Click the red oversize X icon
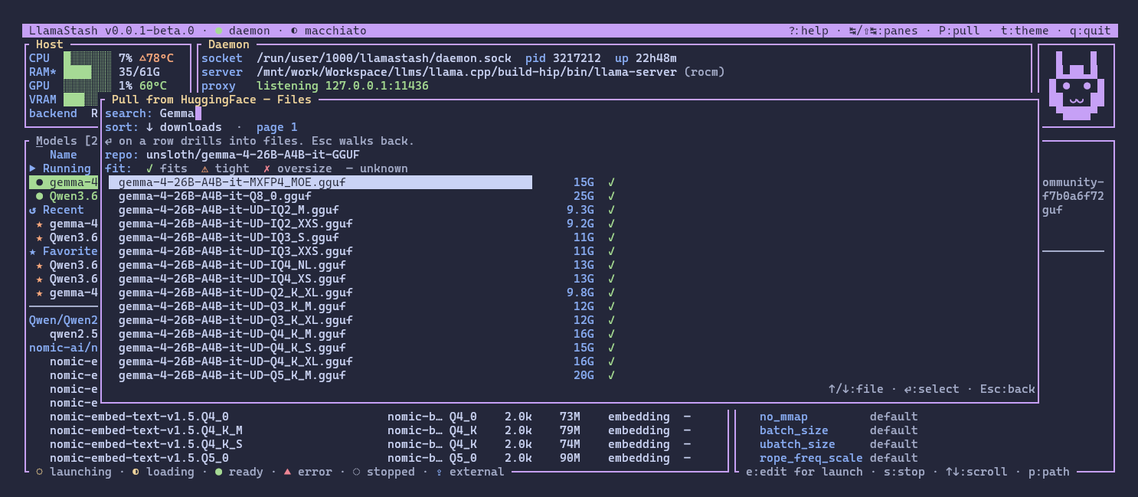This screenshot has height=497, width=1138. click(x=267, y=168)
